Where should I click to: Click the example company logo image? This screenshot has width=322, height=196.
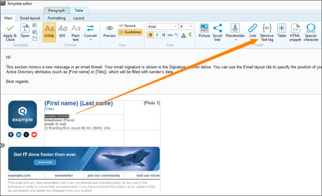pos(22,115)
